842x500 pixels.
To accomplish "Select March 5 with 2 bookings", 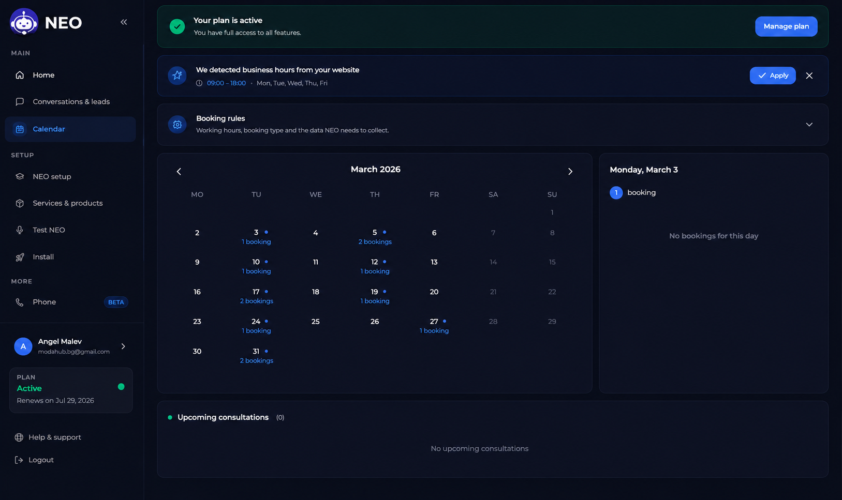I will [375, 237].
